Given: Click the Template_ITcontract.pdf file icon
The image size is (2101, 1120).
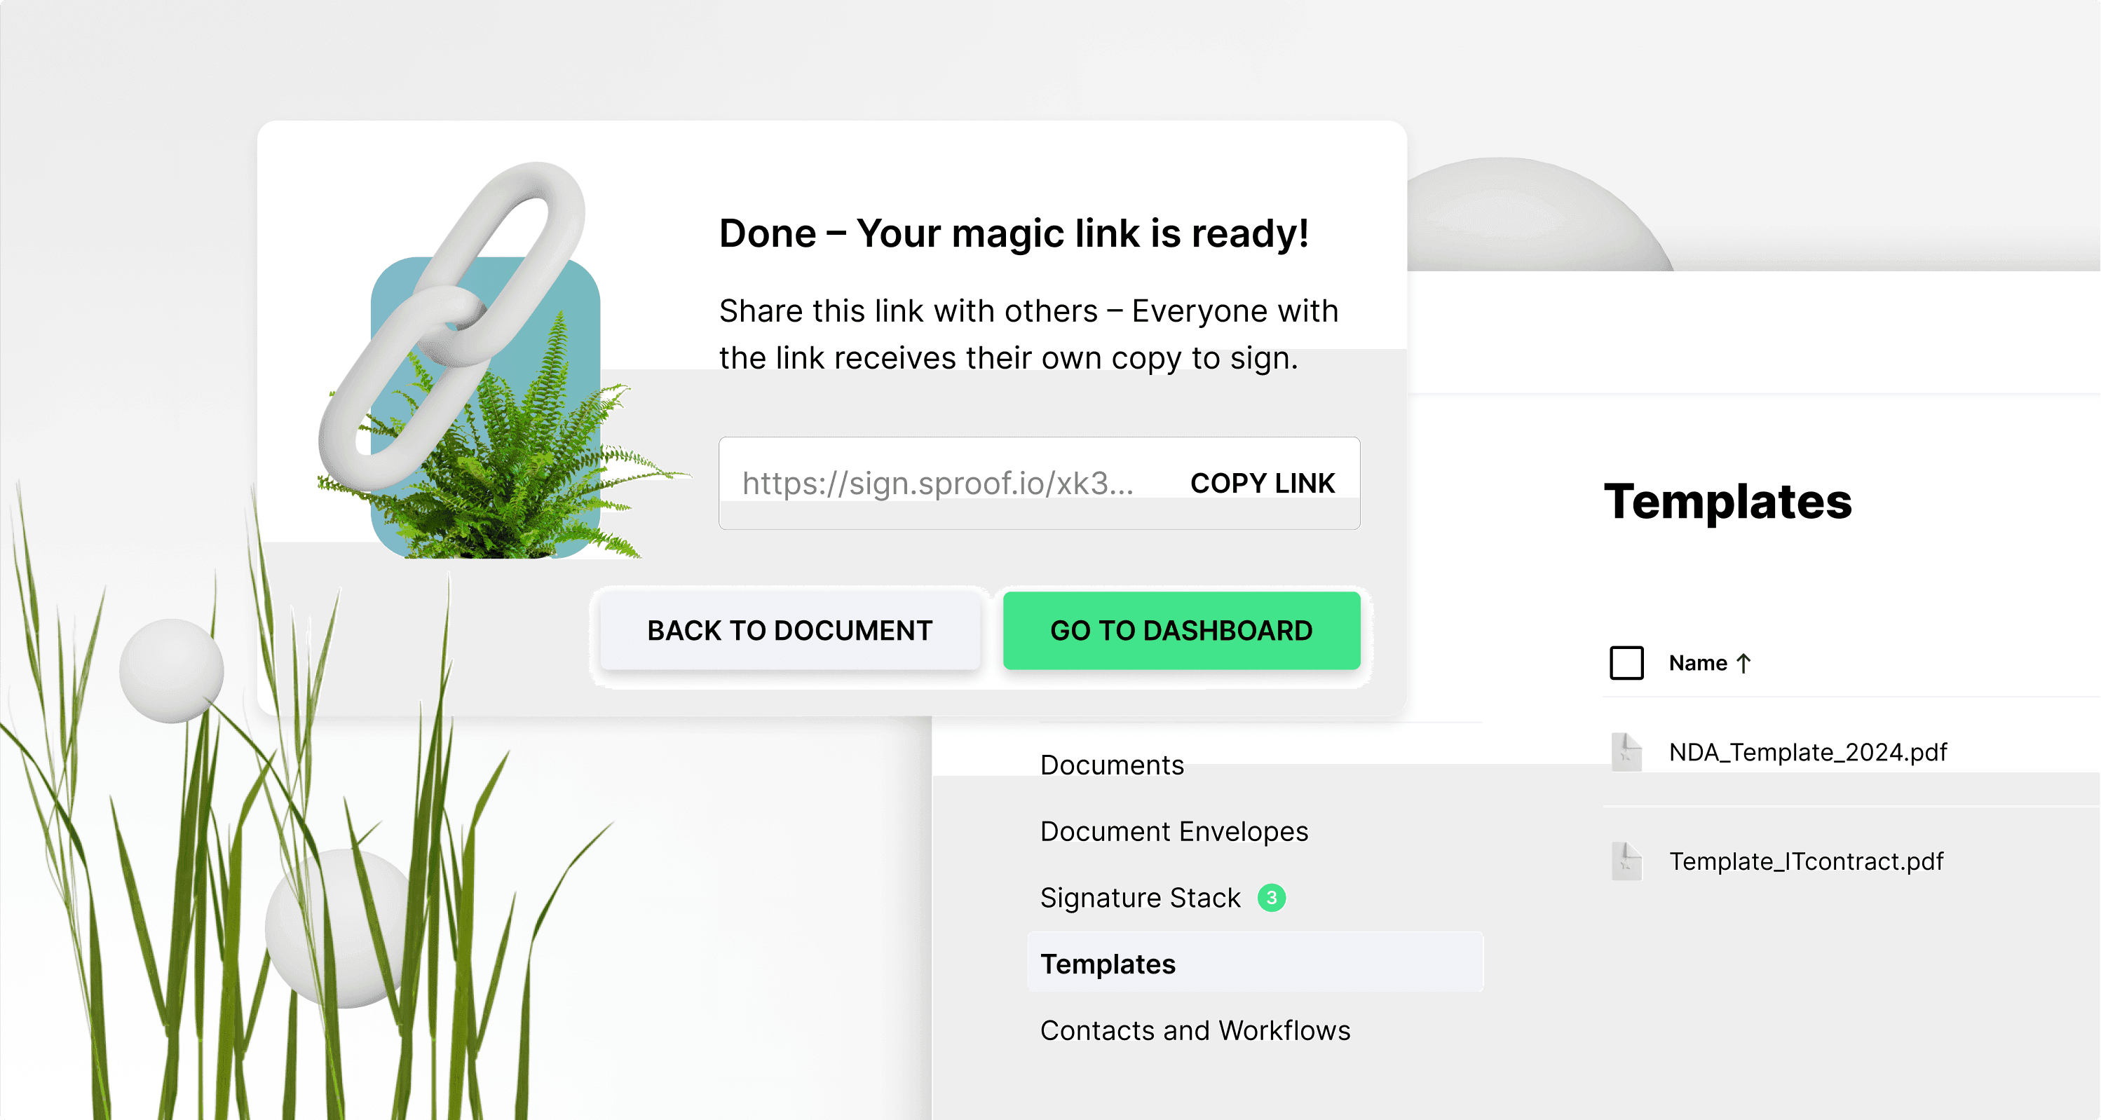Looking at the screenshot, I should (1626, 861).
